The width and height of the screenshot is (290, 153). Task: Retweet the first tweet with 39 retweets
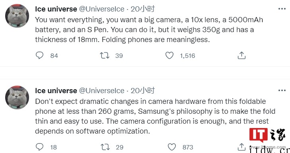(x=105, y=55)
